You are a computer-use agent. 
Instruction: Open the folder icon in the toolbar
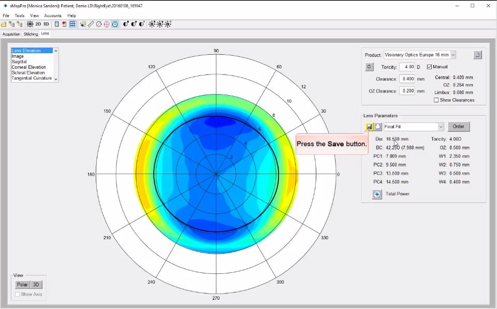pos(4,24)
